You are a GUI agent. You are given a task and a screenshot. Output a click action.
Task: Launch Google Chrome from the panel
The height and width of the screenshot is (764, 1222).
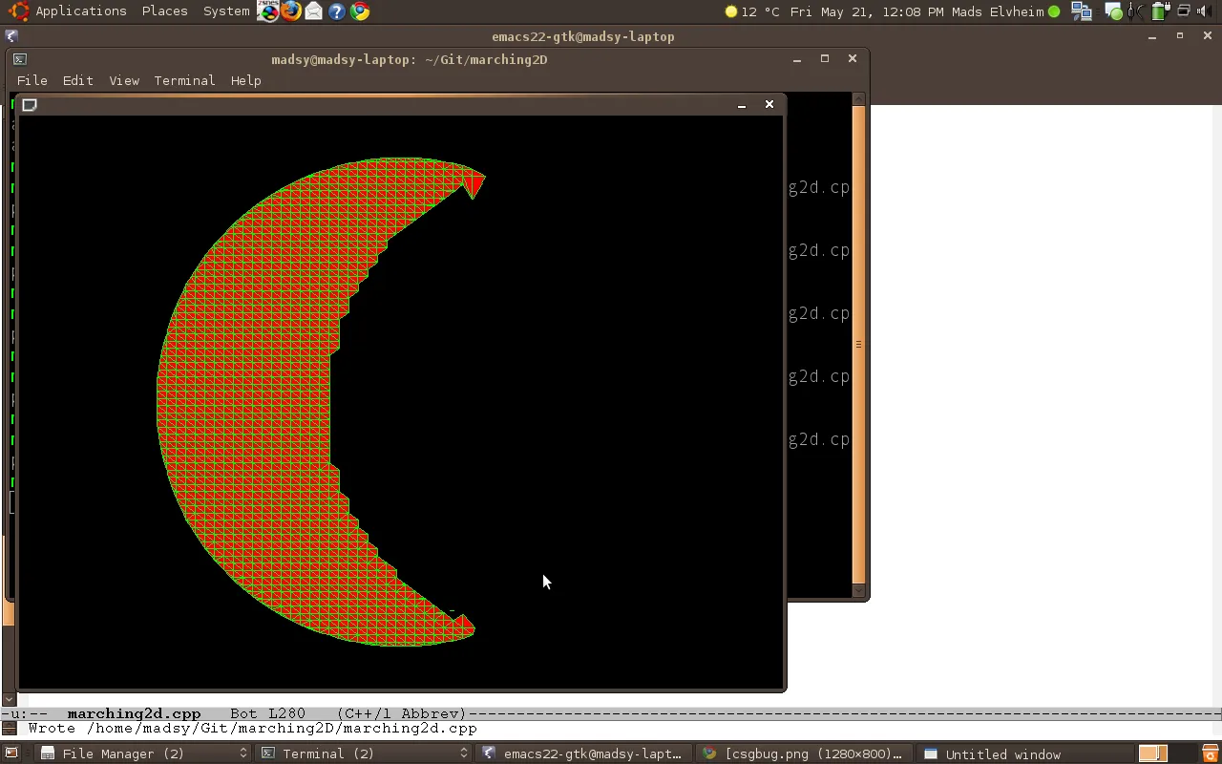click(x=360, y=11)
